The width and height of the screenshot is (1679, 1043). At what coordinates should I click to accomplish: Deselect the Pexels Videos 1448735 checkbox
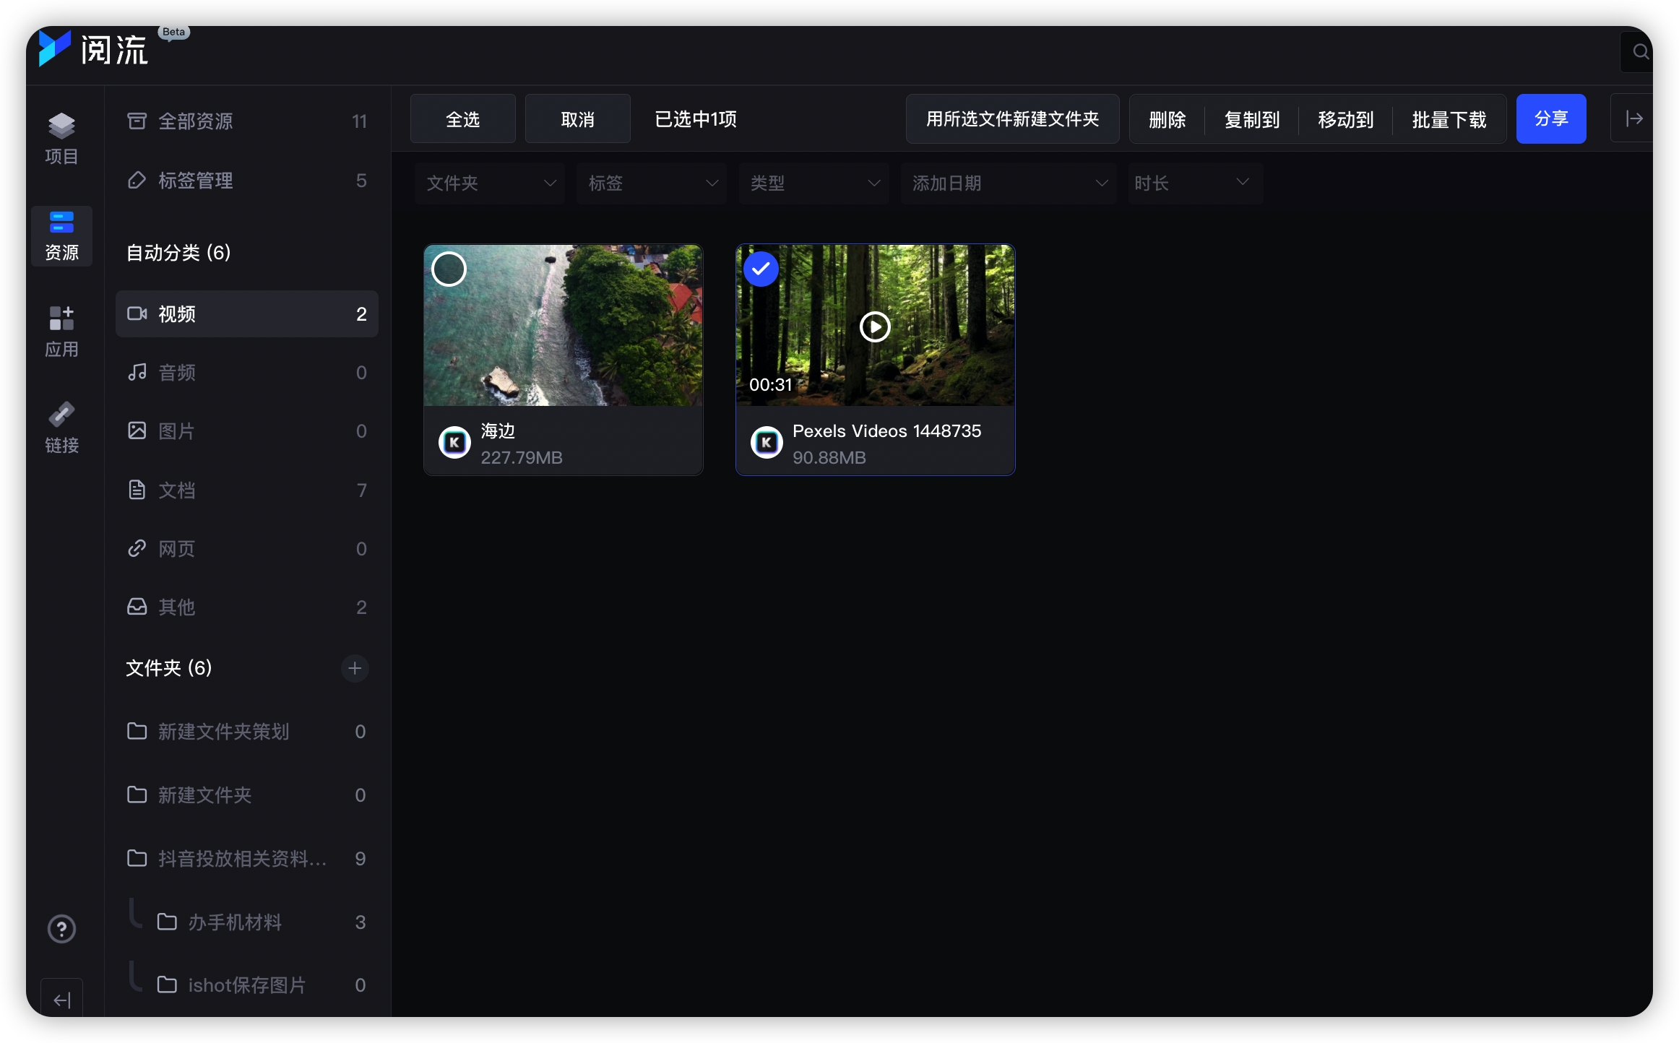coord(761,269)
